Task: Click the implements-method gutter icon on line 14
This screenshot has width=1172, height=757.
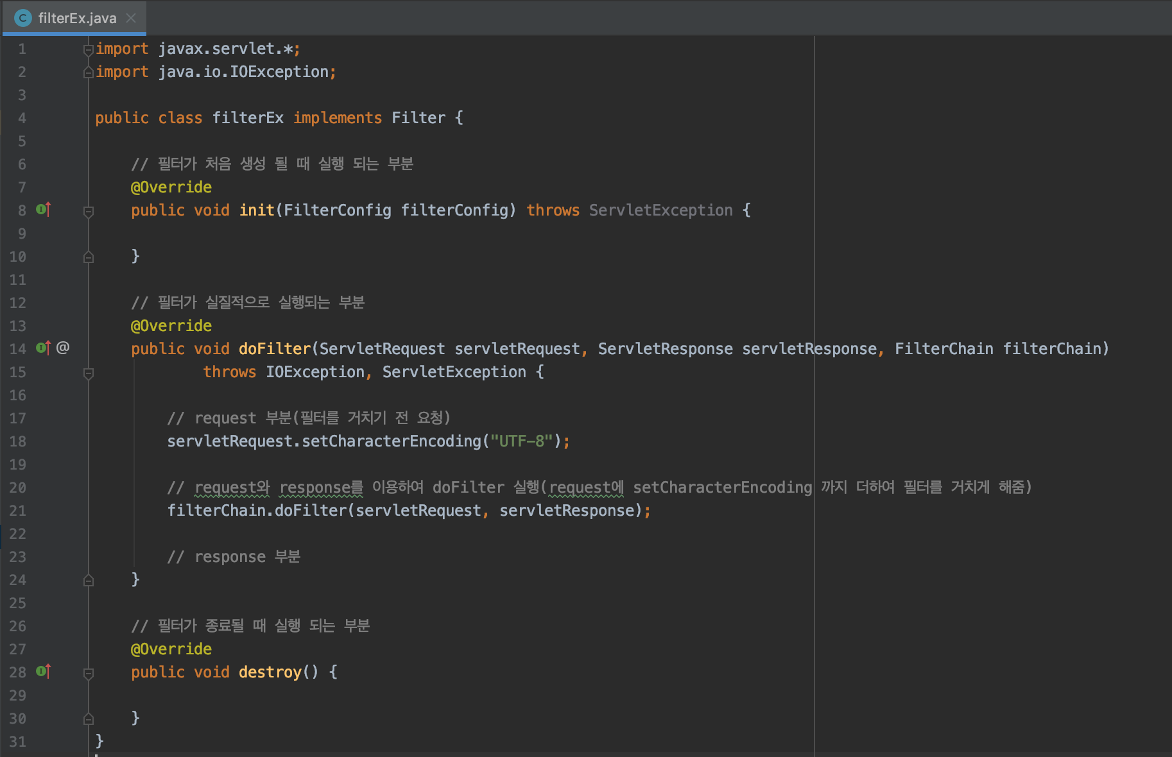Action: pos(43,348)
